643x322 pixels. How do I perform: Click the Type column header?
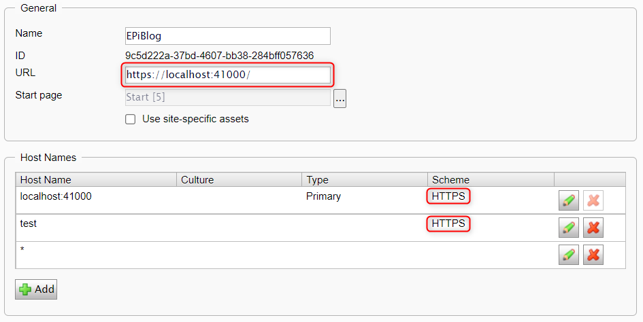click(x=318, y=180)
